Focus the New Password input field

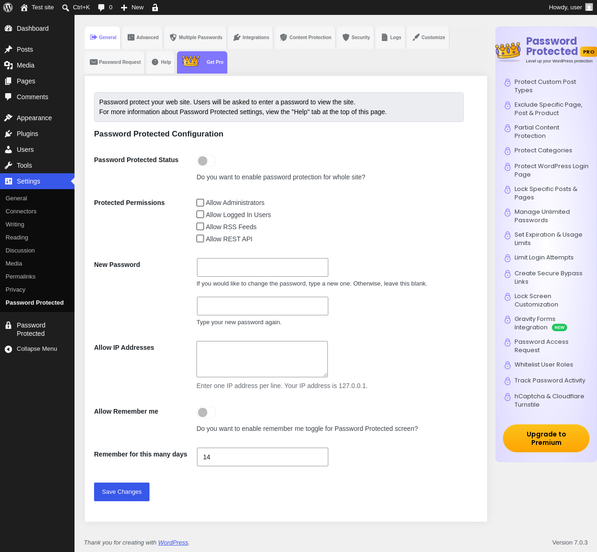pos(263,267)
